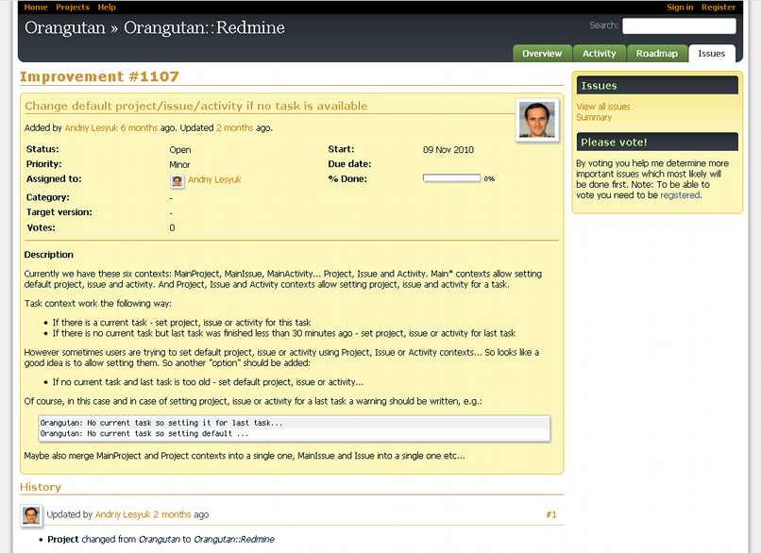Open the Home link in top bar

pyautogui.click(x=36, y=8)
